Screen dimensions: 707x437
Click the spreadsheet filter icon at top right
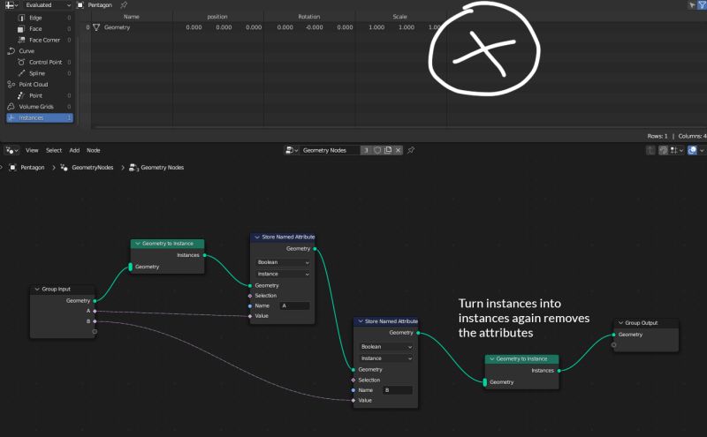click(x=703, y=5)
